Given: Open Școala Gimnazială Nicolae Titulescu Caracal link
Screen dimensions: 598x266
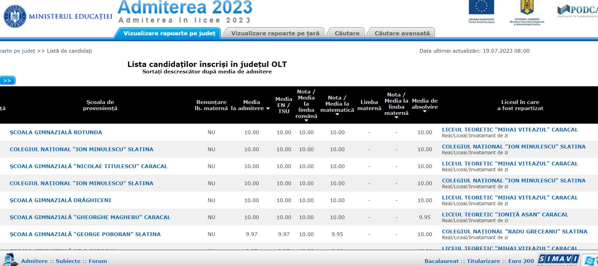Looking at the screenshot, I should click(x=88, y=166).
